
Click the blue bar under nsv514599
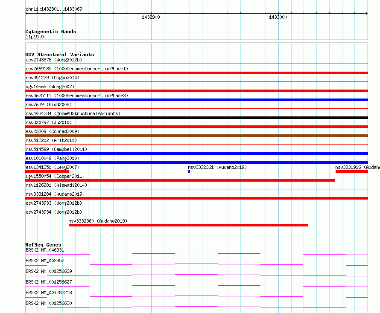[196, 154]
